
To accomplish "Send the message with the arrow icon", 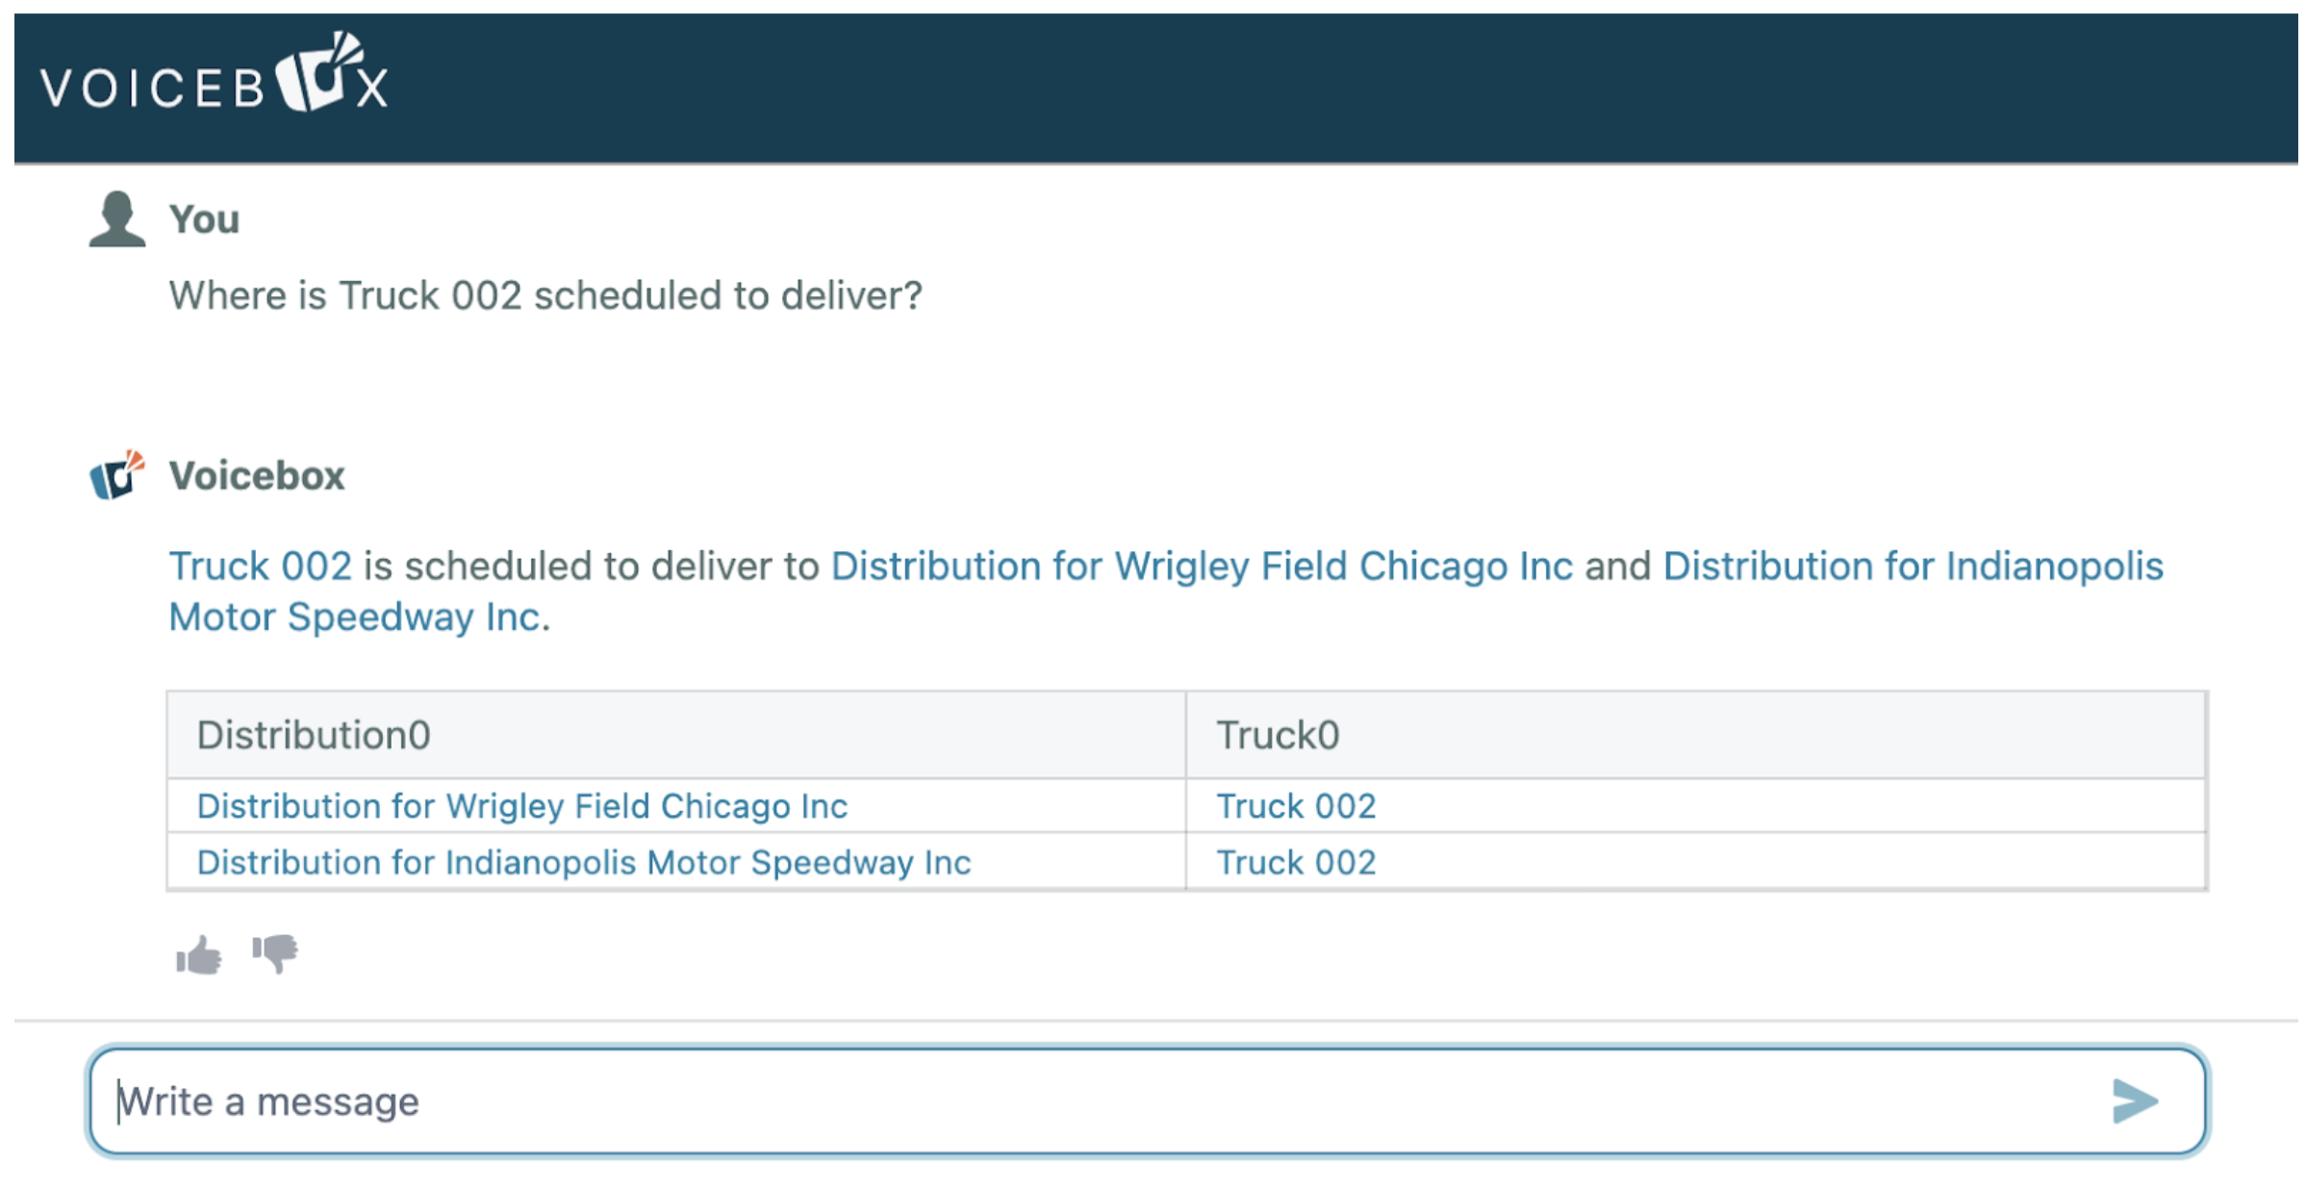I will pyautogui.click(x=2135, y=1100).
